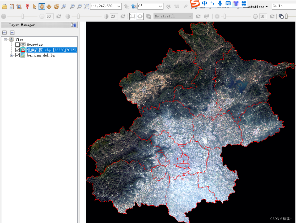Screen dimensions: 296x223
Task: Click the vector create hand-wave icon
Action: pyautogui.click(x=168, y=7)
